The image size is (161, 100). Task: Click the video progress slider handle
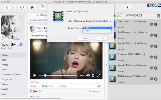pos(45,75)
